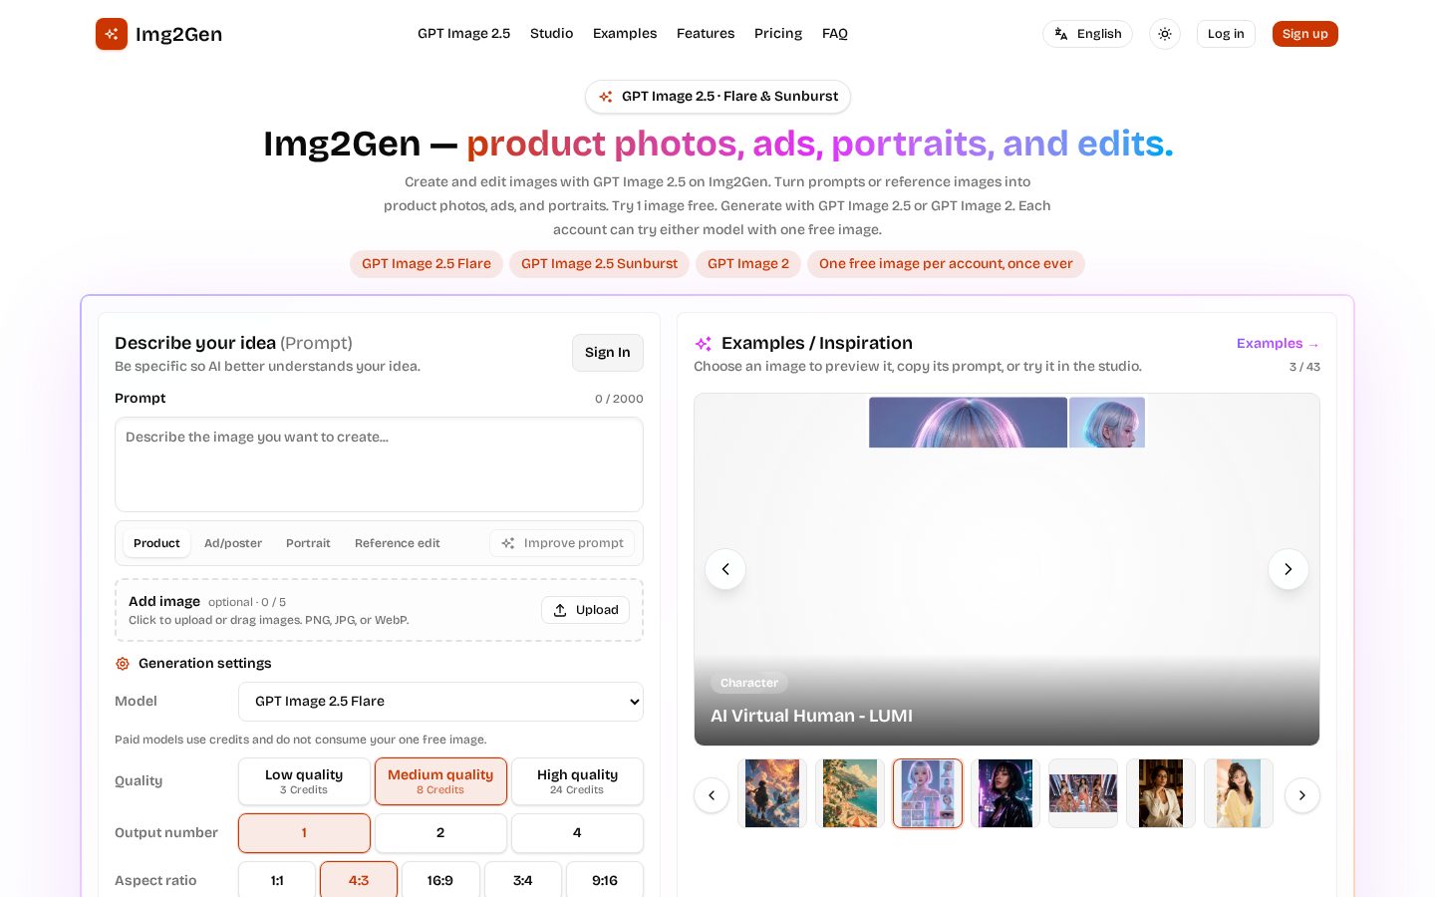Select the woman in yellow top thumbnail
This screenshot has height=897, width=1435.
[x=1239, y=793]
